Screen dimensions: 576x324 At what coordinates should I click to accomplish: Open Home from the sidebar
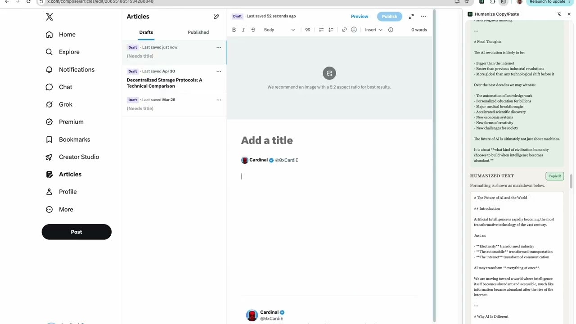pos(61,35)
